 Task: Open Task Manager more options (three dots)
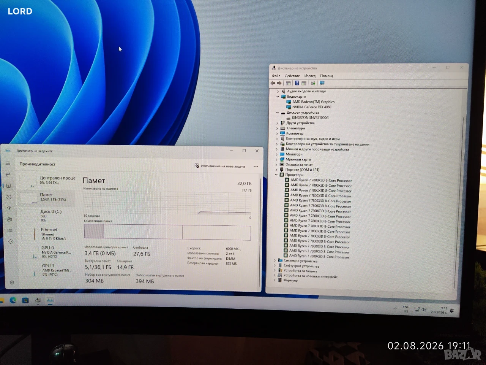tap(256, 167)
